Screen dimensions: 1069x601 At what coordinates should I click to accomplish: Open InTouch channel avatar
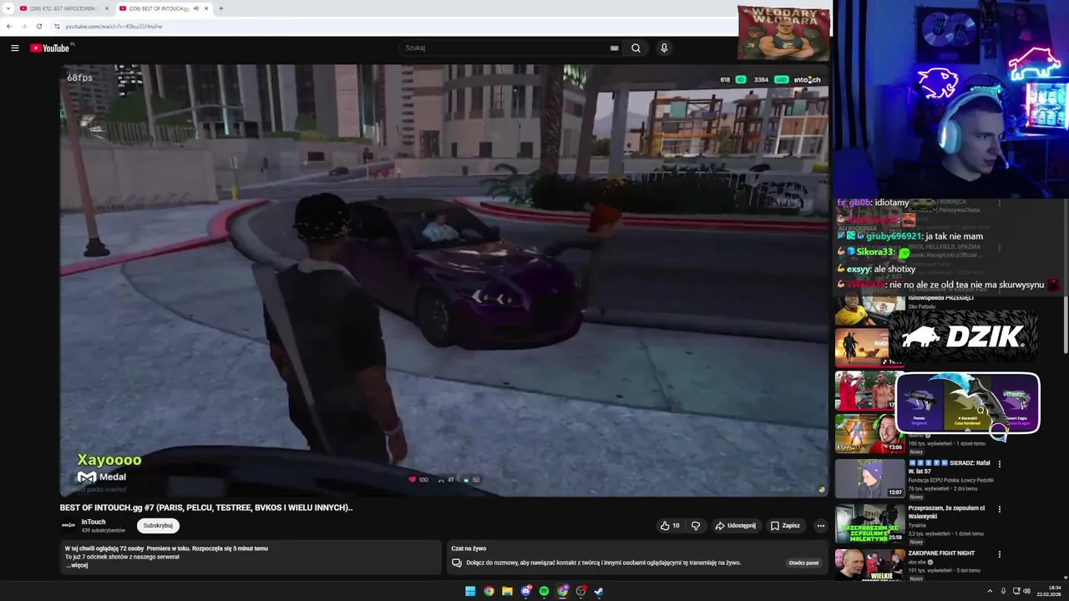(x=68, y=525)
